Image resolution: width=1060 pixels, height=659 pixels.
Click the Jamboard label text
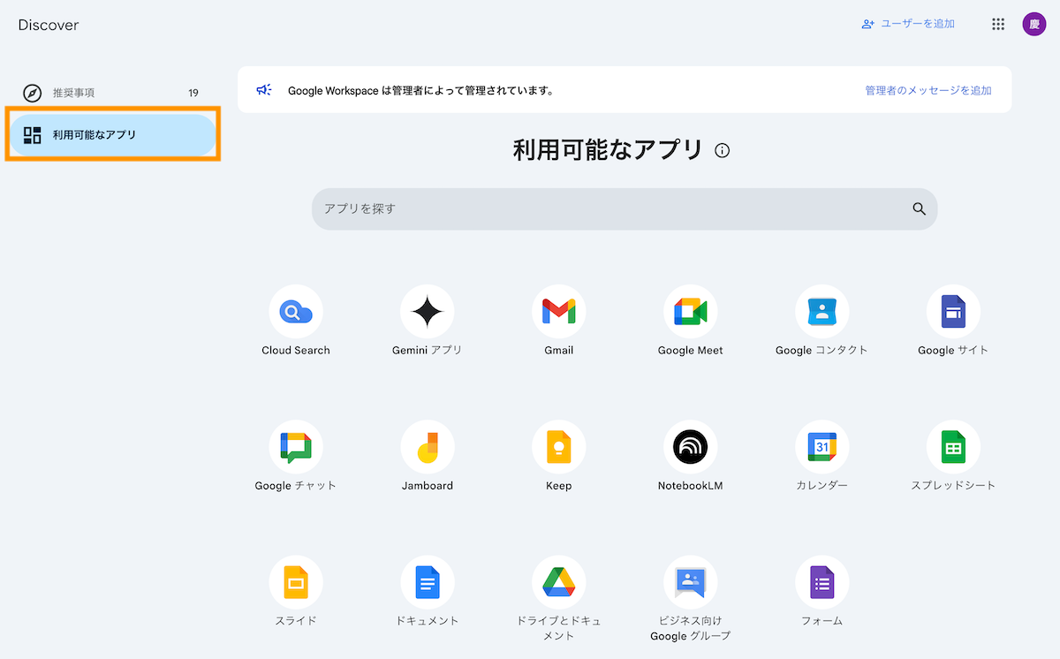(428, 486)
